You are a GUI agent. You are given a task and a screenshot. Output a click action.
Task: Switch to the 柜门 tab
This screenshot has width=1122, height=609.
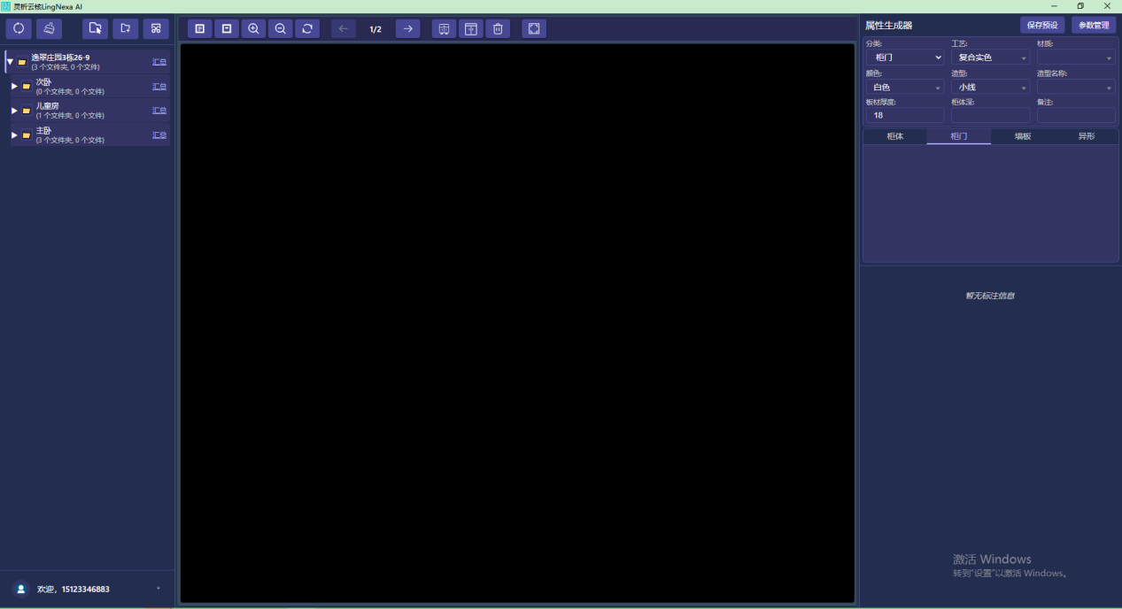click(x=959, y=136)
